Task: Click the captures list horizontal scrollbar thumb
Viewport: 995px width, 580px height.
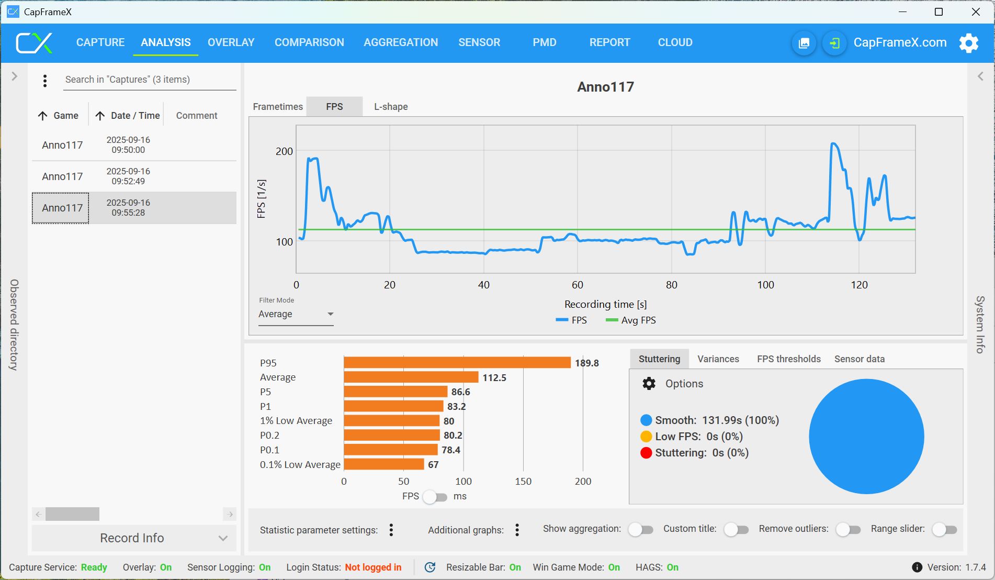Action: [x=72, y=514]
